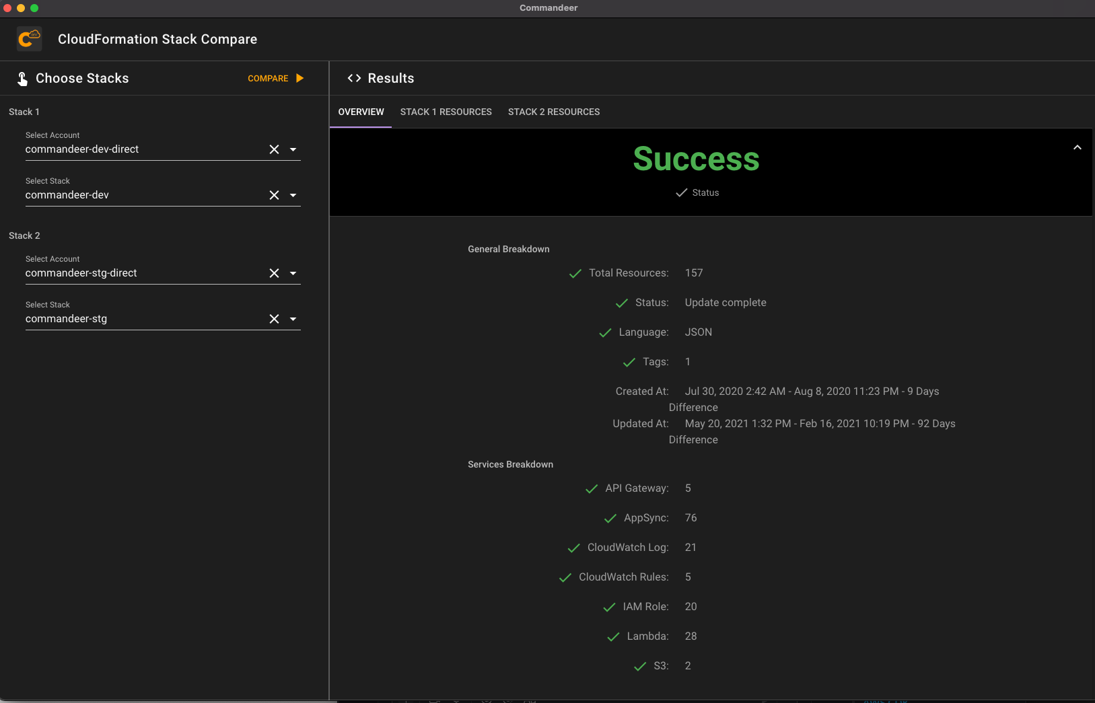This screenshot has height=703, width=1095.
Task: Click the green check next to Language
Action: tap(605, 332)
